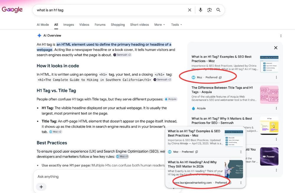295x193 pixels.
Task: Open popup Moz card thumbnail
Action: 234,138
